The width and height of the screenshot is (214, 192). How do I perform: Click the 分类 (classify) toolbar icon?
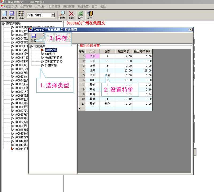pyautogui.click(x=21, y=15)
